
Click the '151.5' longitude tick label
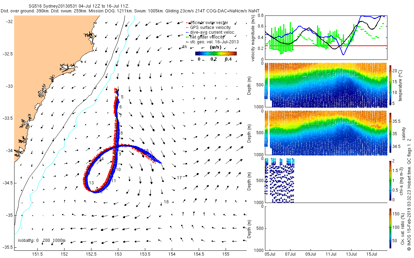[x=38, y=254]
